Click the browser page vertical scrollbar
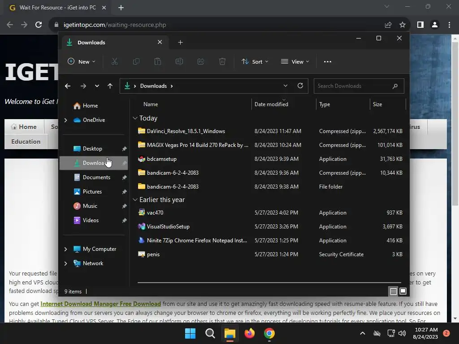The image size is (459, 344). coord(455,124)
